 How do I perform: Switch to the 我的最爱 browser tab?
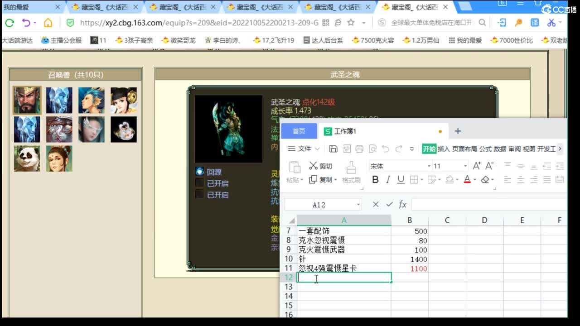33,7
